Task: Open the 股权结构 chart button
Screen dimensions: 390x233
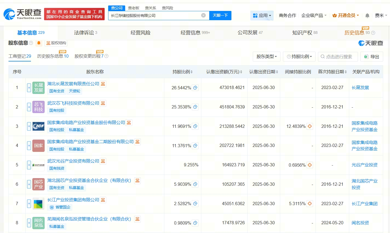Action: tap(56, 43)
